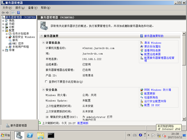Screen dimensions: 187x140
Task: Open the command prompt taskbar icon
Action: pyautogui.click(x=51, y=135)
